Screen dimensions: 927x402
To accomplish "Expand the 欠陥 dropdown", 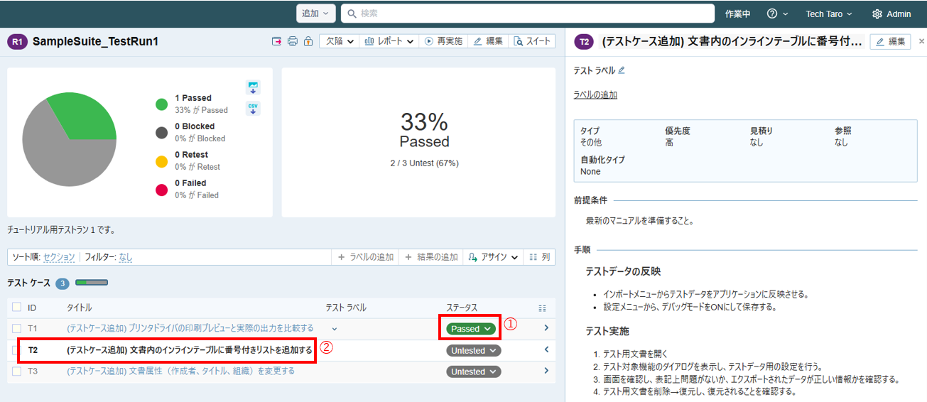I will (x=340, y=41).
